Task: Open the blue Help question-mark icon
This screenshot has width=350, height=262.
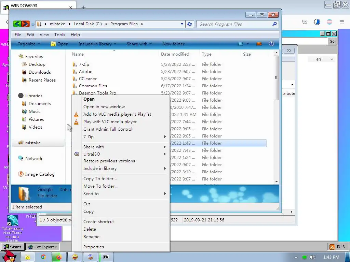Action: click(x=271, y=44)
